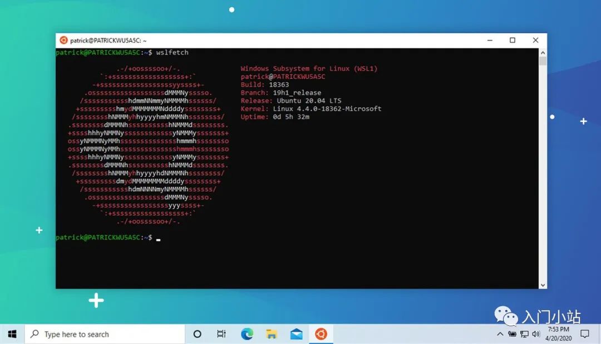The width and height of the screenshot is (601, 344).
Task: Click the 'Build: 18363' line
Action: [265, 84]
